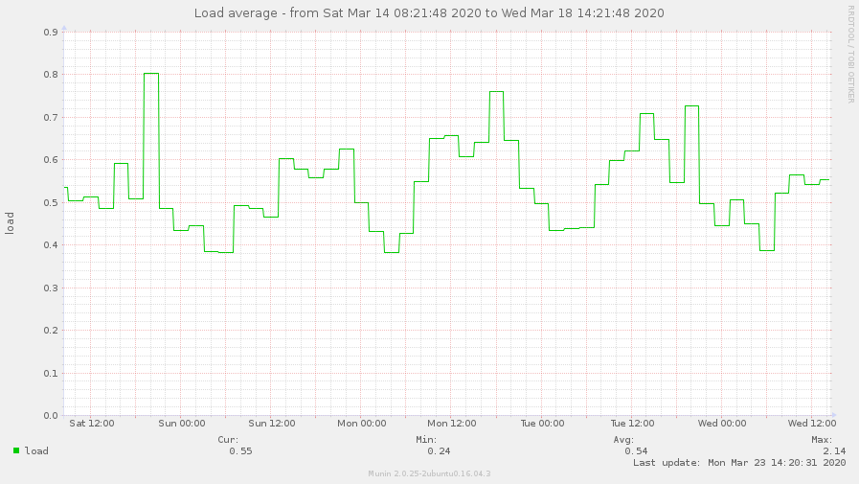This screenshot has height=484, width=859.
Task: Click the 'Avg:' label
Action: tap(623, 440)
